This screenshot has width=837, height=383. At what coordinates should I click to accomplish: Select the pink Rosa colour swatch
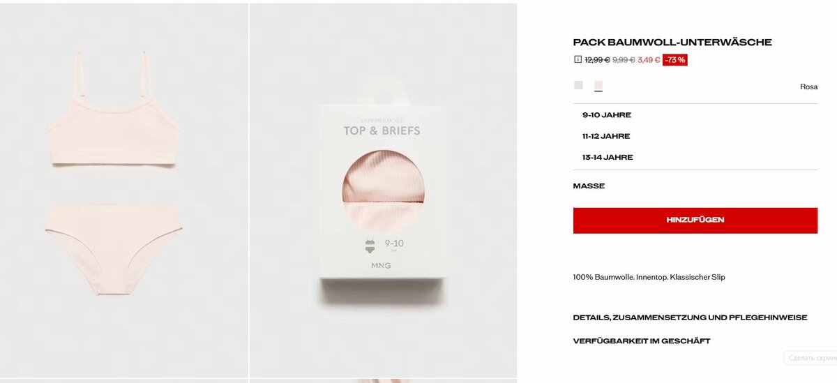point(598,86)
